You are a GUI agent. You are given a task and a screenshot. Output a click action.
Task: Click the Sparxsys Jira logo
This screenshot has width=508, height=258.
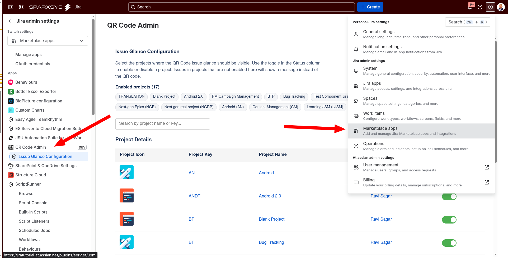55,7
